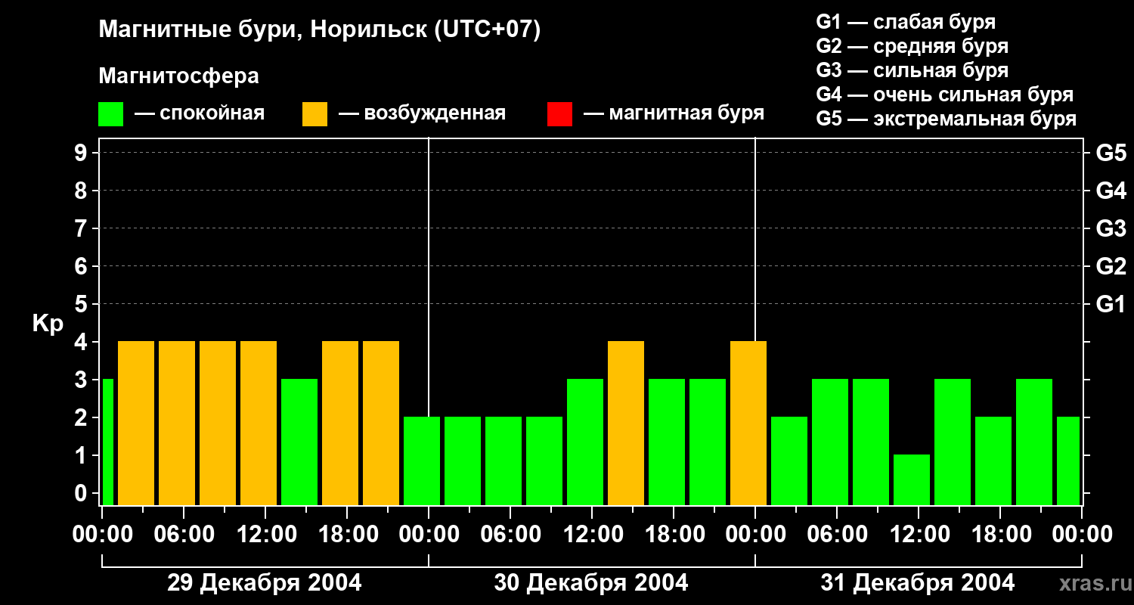Click the last orange bar on 29 December
Image resolution: width=1134 pixels, height=605 pixels.
(381, 423)
